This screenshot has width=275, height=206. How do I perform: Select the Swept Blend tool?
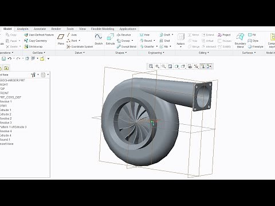click(x=127, y=46)
